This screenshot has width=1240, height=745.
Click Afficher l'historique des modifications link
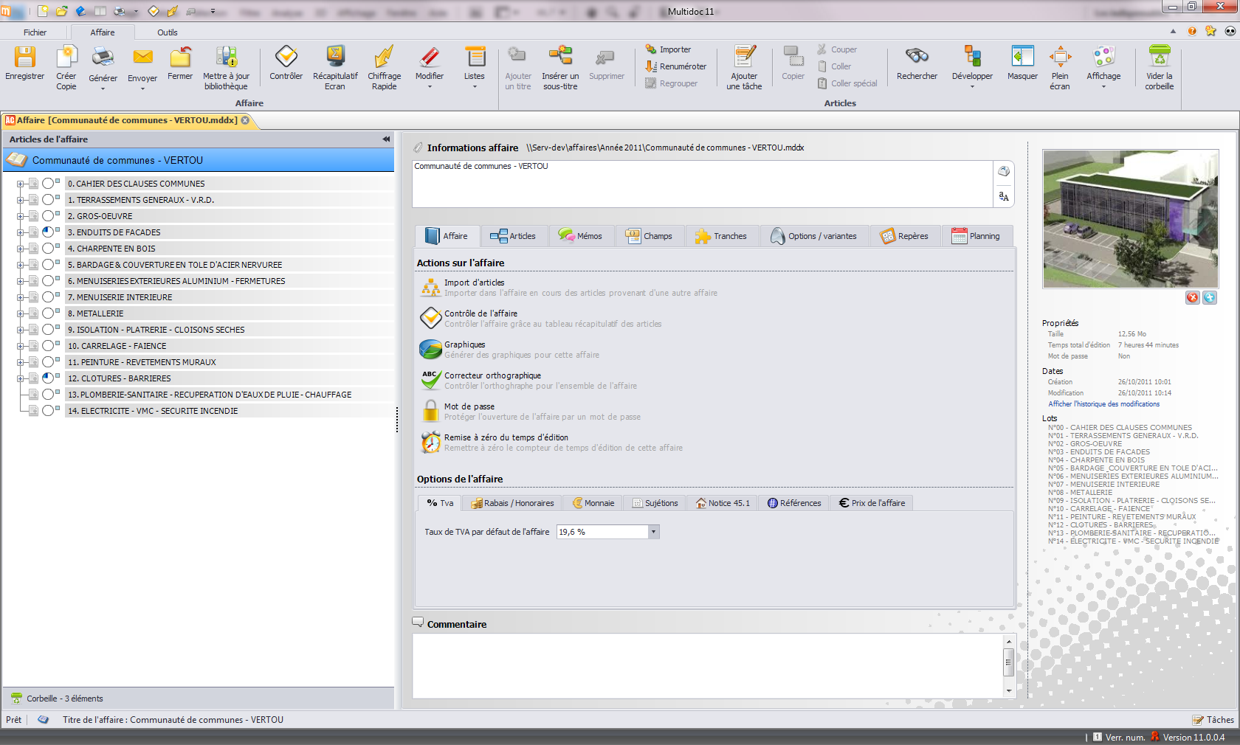1103,404
